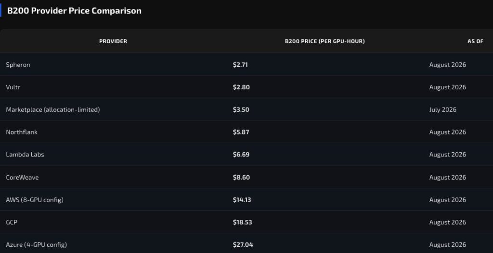
Task: Click the $2.71 Spheron price
Action: coord(240,65)
